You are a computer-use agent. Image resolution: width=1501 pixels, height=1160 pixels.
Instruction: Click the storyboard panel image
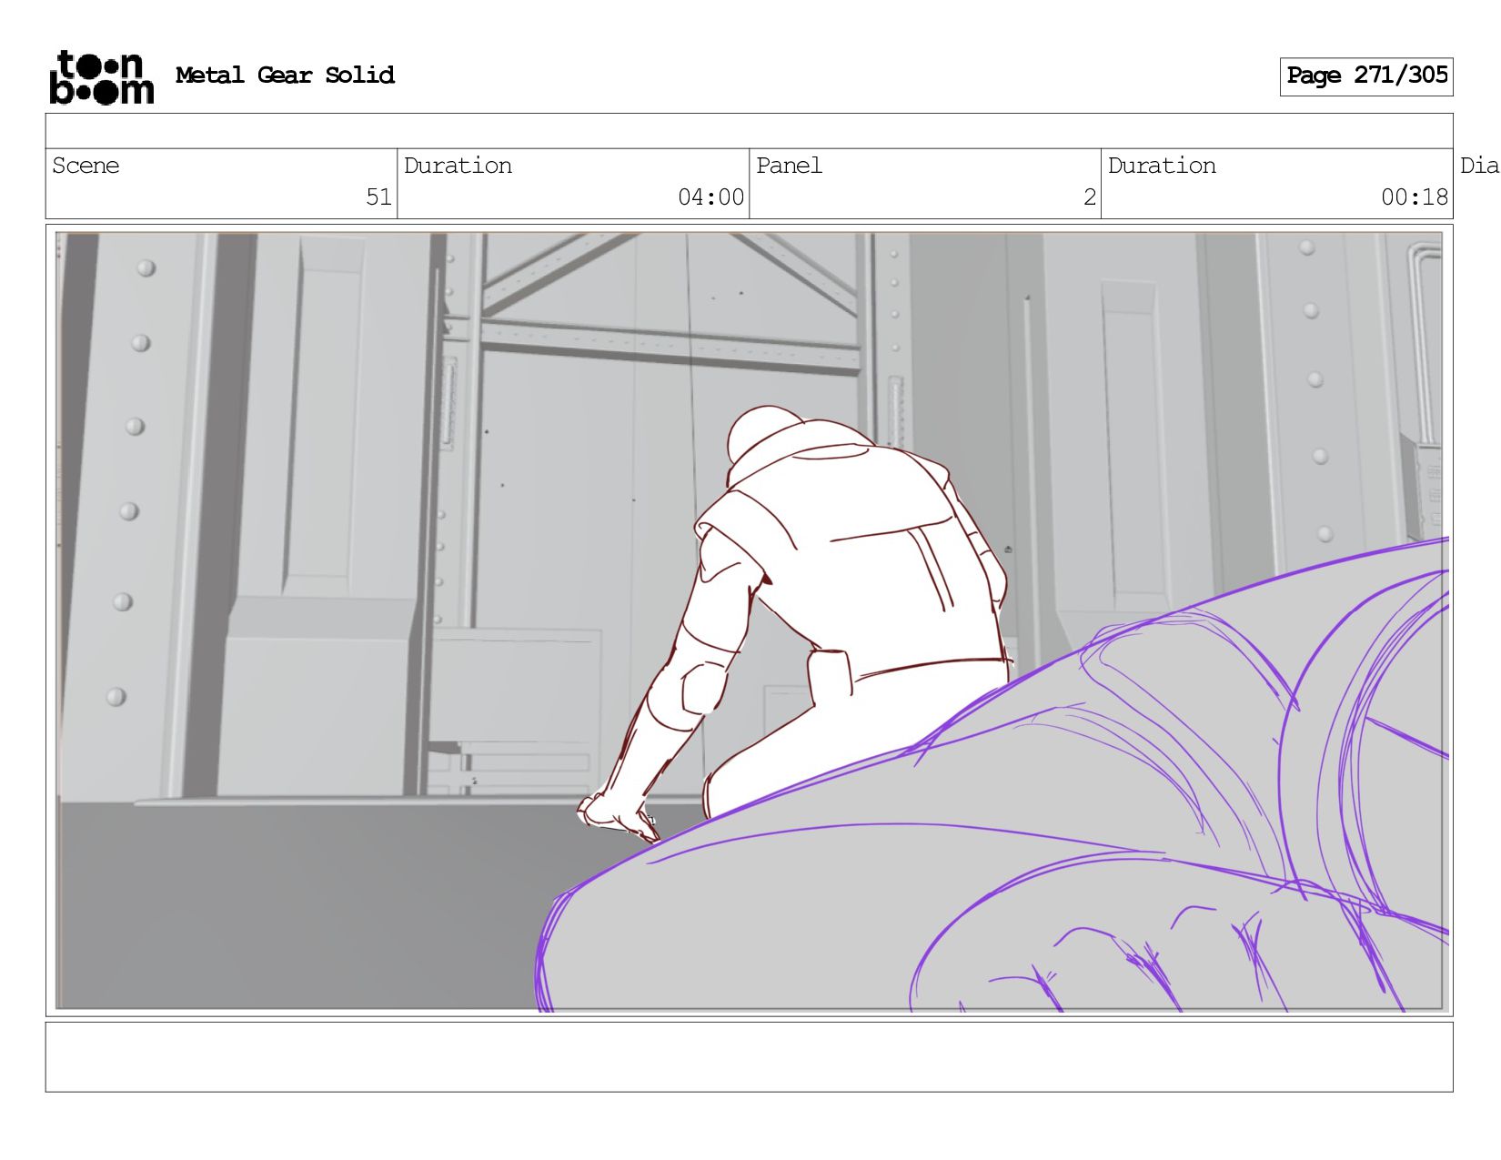pyautogui.click(x=749, y=621)
